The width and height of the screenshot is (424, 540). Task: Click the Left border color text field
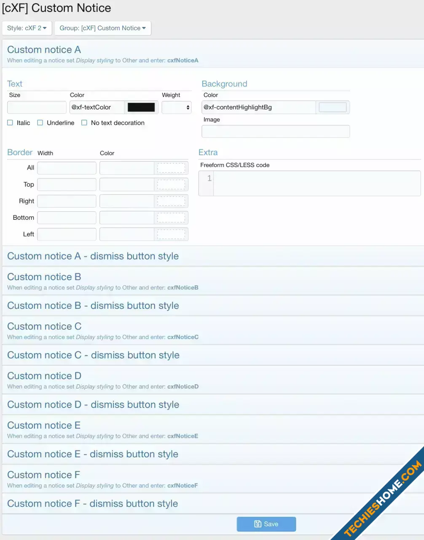[126, 234]
